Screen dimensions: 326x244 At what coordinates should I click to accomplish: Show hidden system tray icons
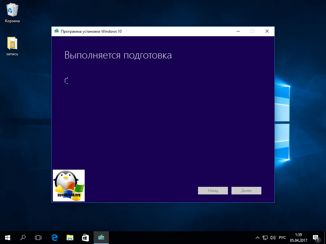point(257,238)
